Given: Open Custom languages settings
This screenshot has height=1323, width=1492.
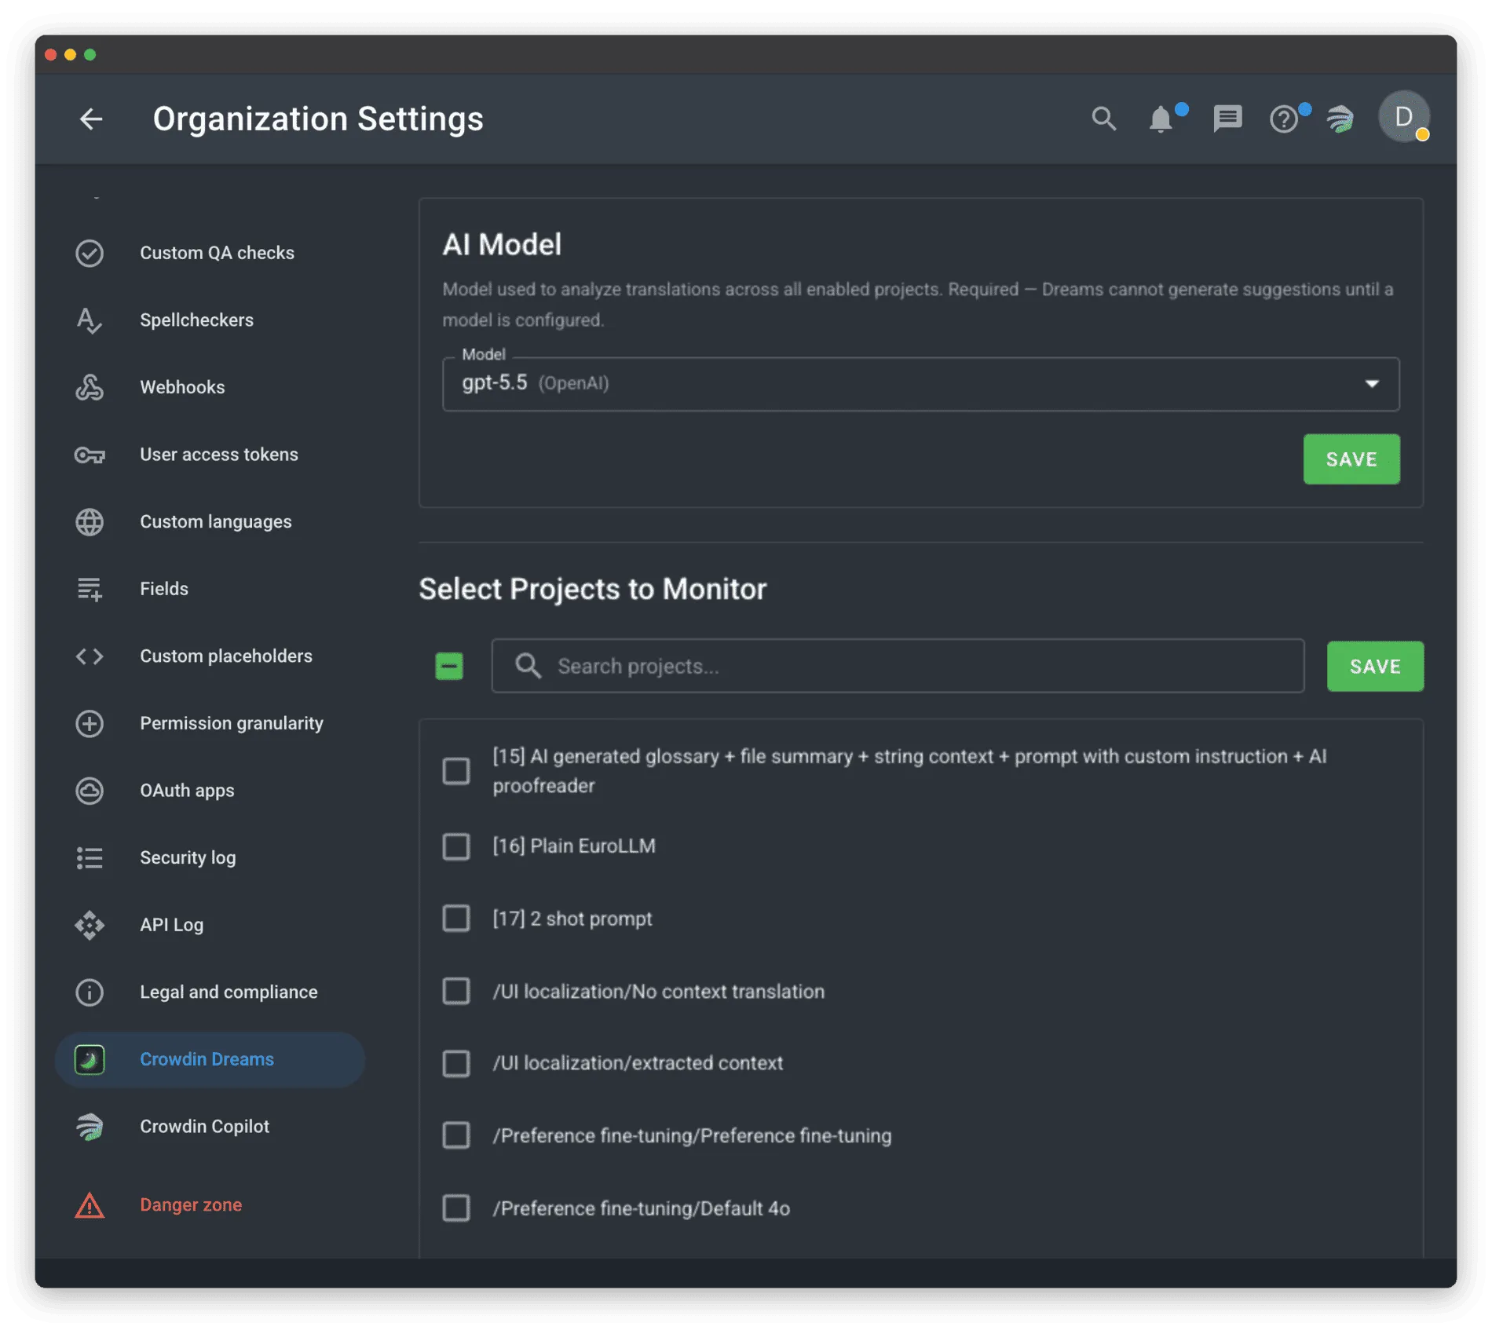Looking at the screenshot, I should [215, 521].
